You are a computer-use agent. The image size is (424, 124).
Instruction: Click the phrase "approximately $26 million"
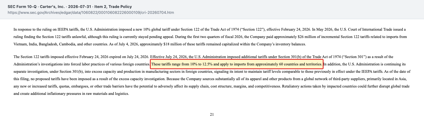click(x=296, y=37)
